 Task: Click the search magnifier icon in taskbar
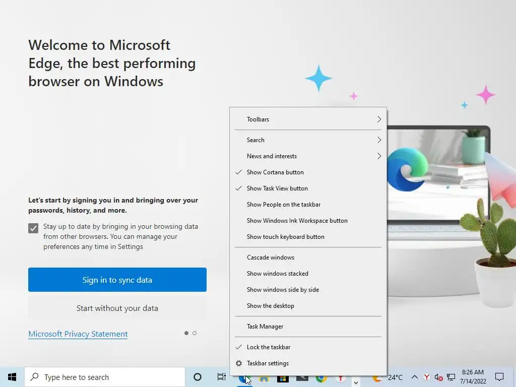tap(34, 377)
